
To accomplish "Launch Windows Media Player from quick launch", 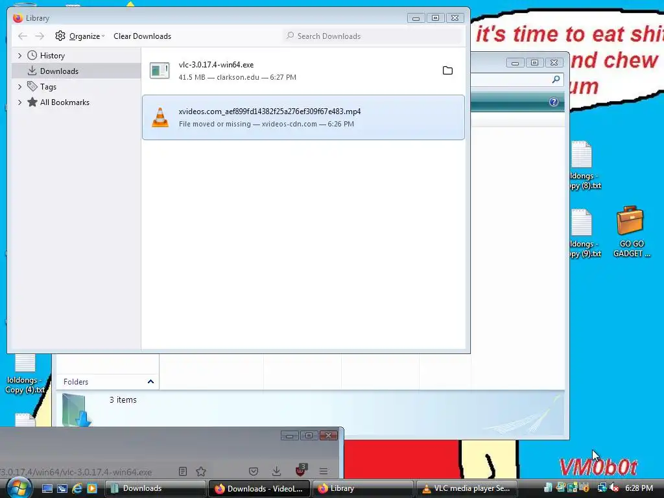I will (x=91, y=488).
